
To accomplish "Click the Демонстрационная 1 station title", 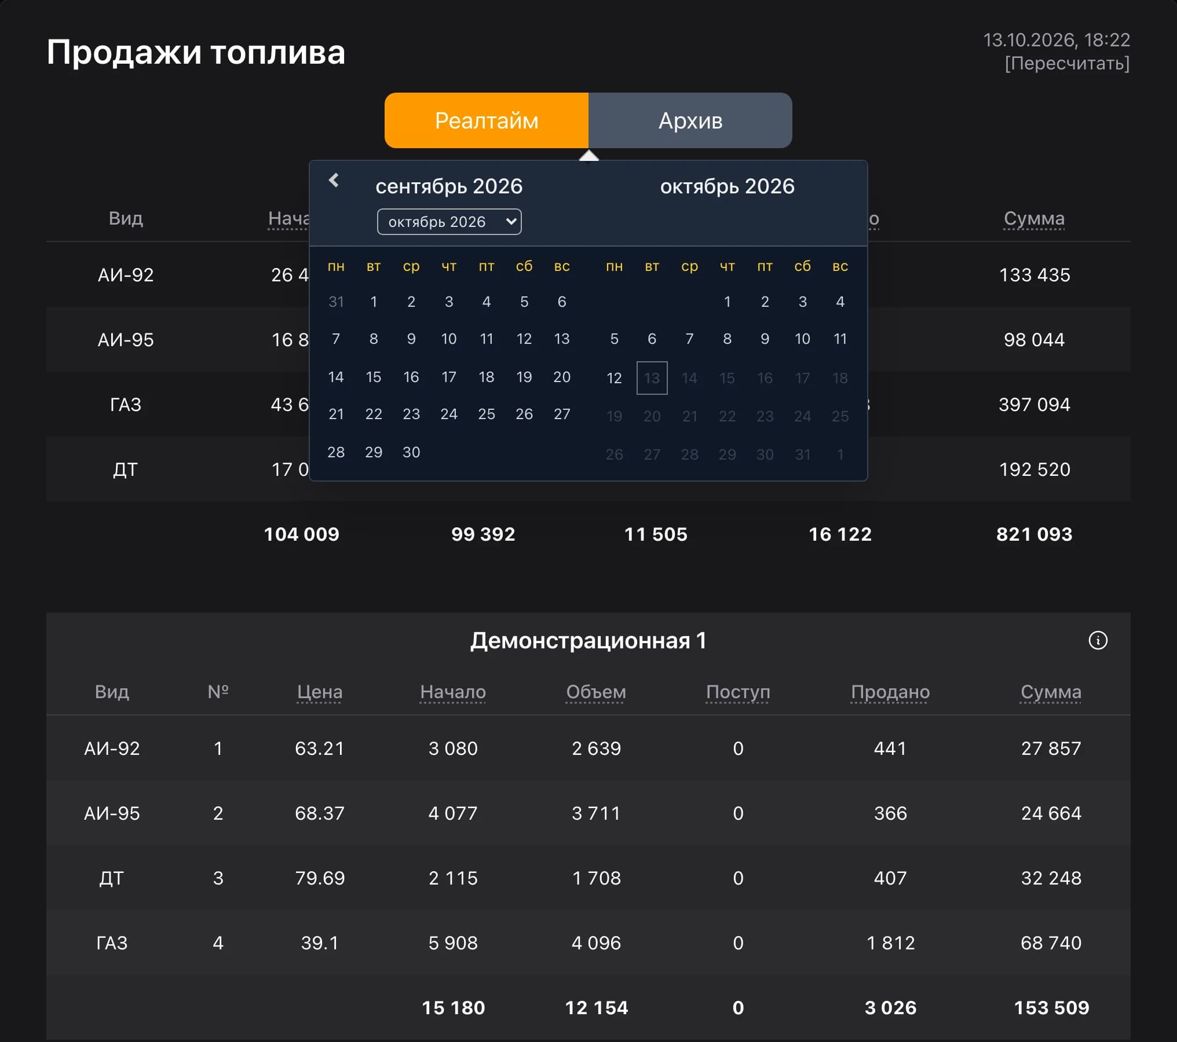I will click(x=588, y=641).
